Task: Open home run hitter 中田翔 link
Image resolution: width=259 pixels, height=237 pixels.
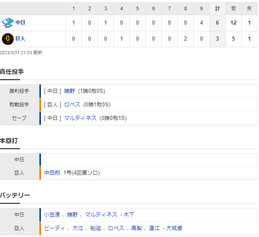Action: (x=52, y=173)
